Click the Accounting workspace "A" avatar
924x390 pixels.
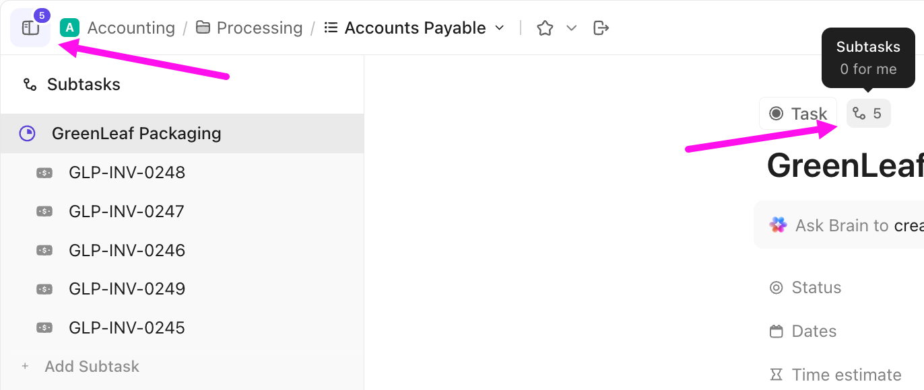pyautogui.click(x=69, y=27)
